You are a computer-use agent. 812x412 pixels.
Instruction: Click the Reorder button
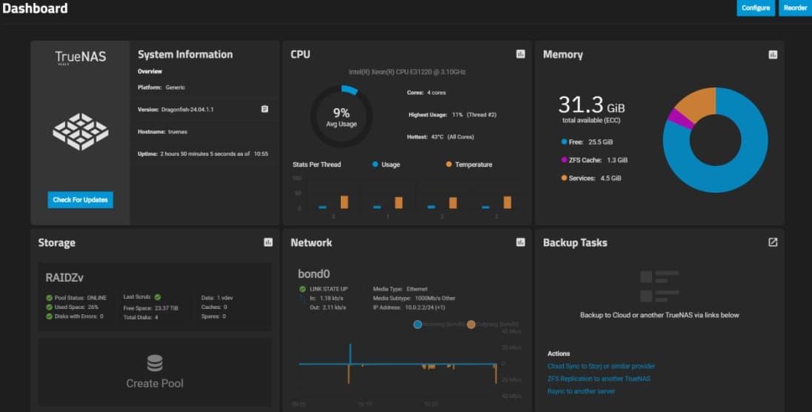click(795, 8)
